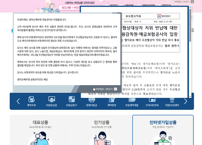Show previous quick menu items with left arrow
Image resolution: width=202 pixels, height=145 pixels.
click(x=18, y=101)
